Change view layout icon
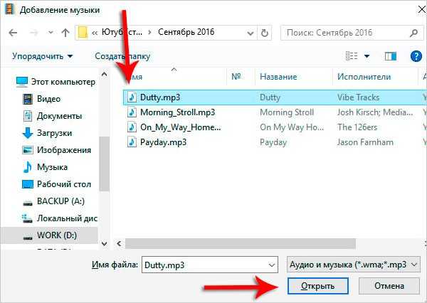 pos(352,56)
